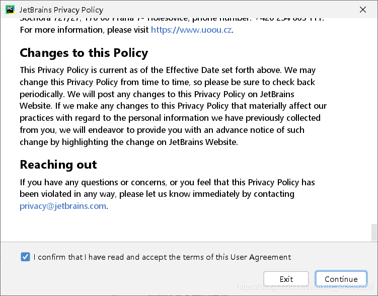Click the privacy@jetbrains.com email link
The width and height of the screenshot is (378, 296).
coord(63,206)
